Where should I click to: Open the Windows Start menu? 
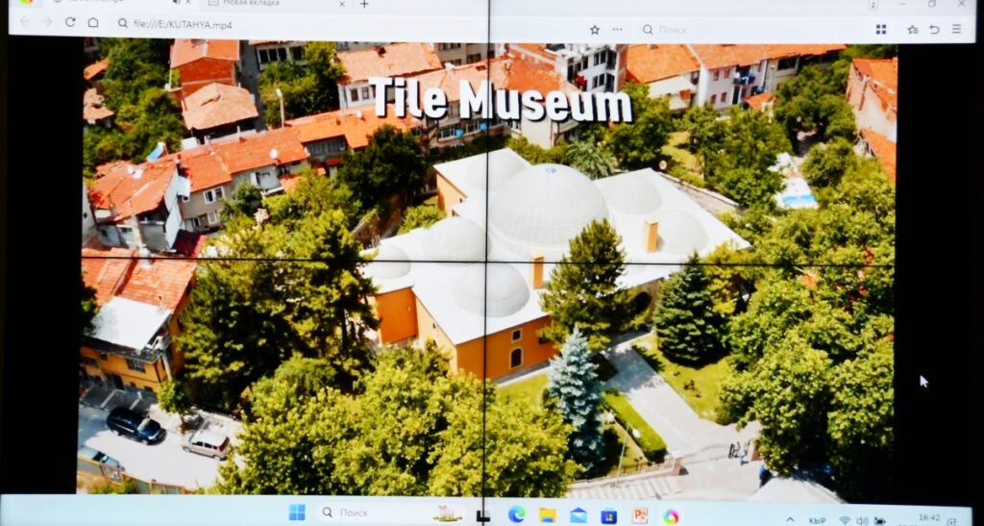tap(297, 513)
